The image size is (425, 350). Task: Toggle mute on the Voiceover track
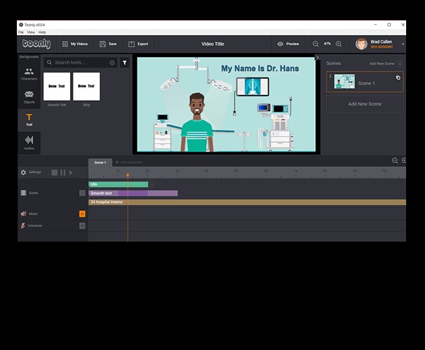[82, 225]
